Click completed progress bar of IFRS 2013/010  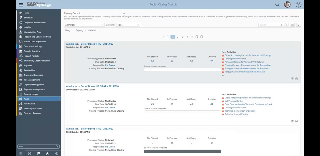[x=182, y=151]
